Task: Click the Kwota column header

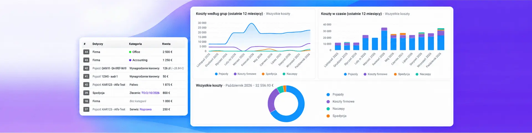Action: point(166,44)
